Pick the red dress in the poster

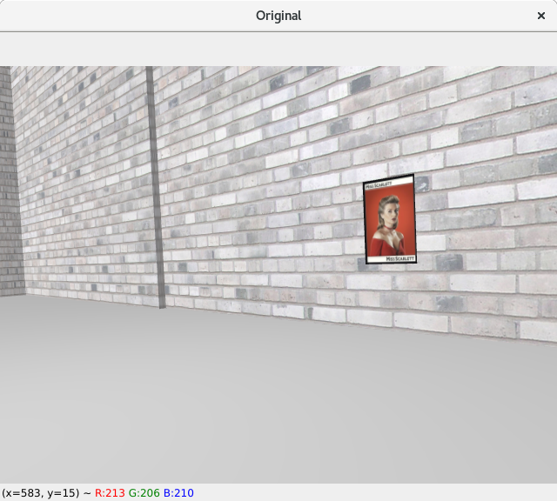(x=388, y=244)
